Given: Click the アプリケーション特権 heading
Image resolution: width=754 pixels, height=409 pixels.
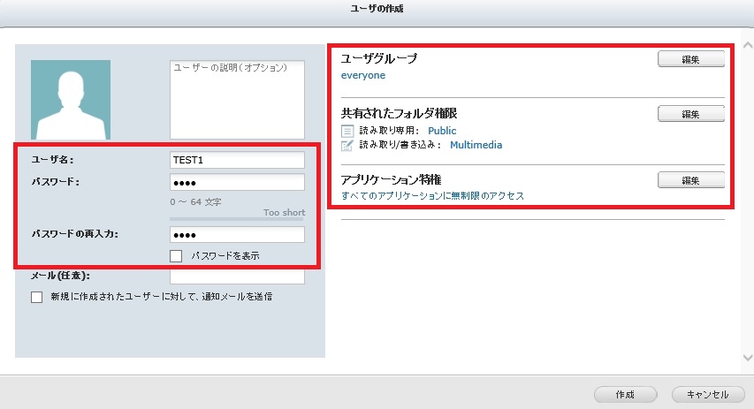Looking at the screenshot, I should pyautogui.click(x=391, y=179).
